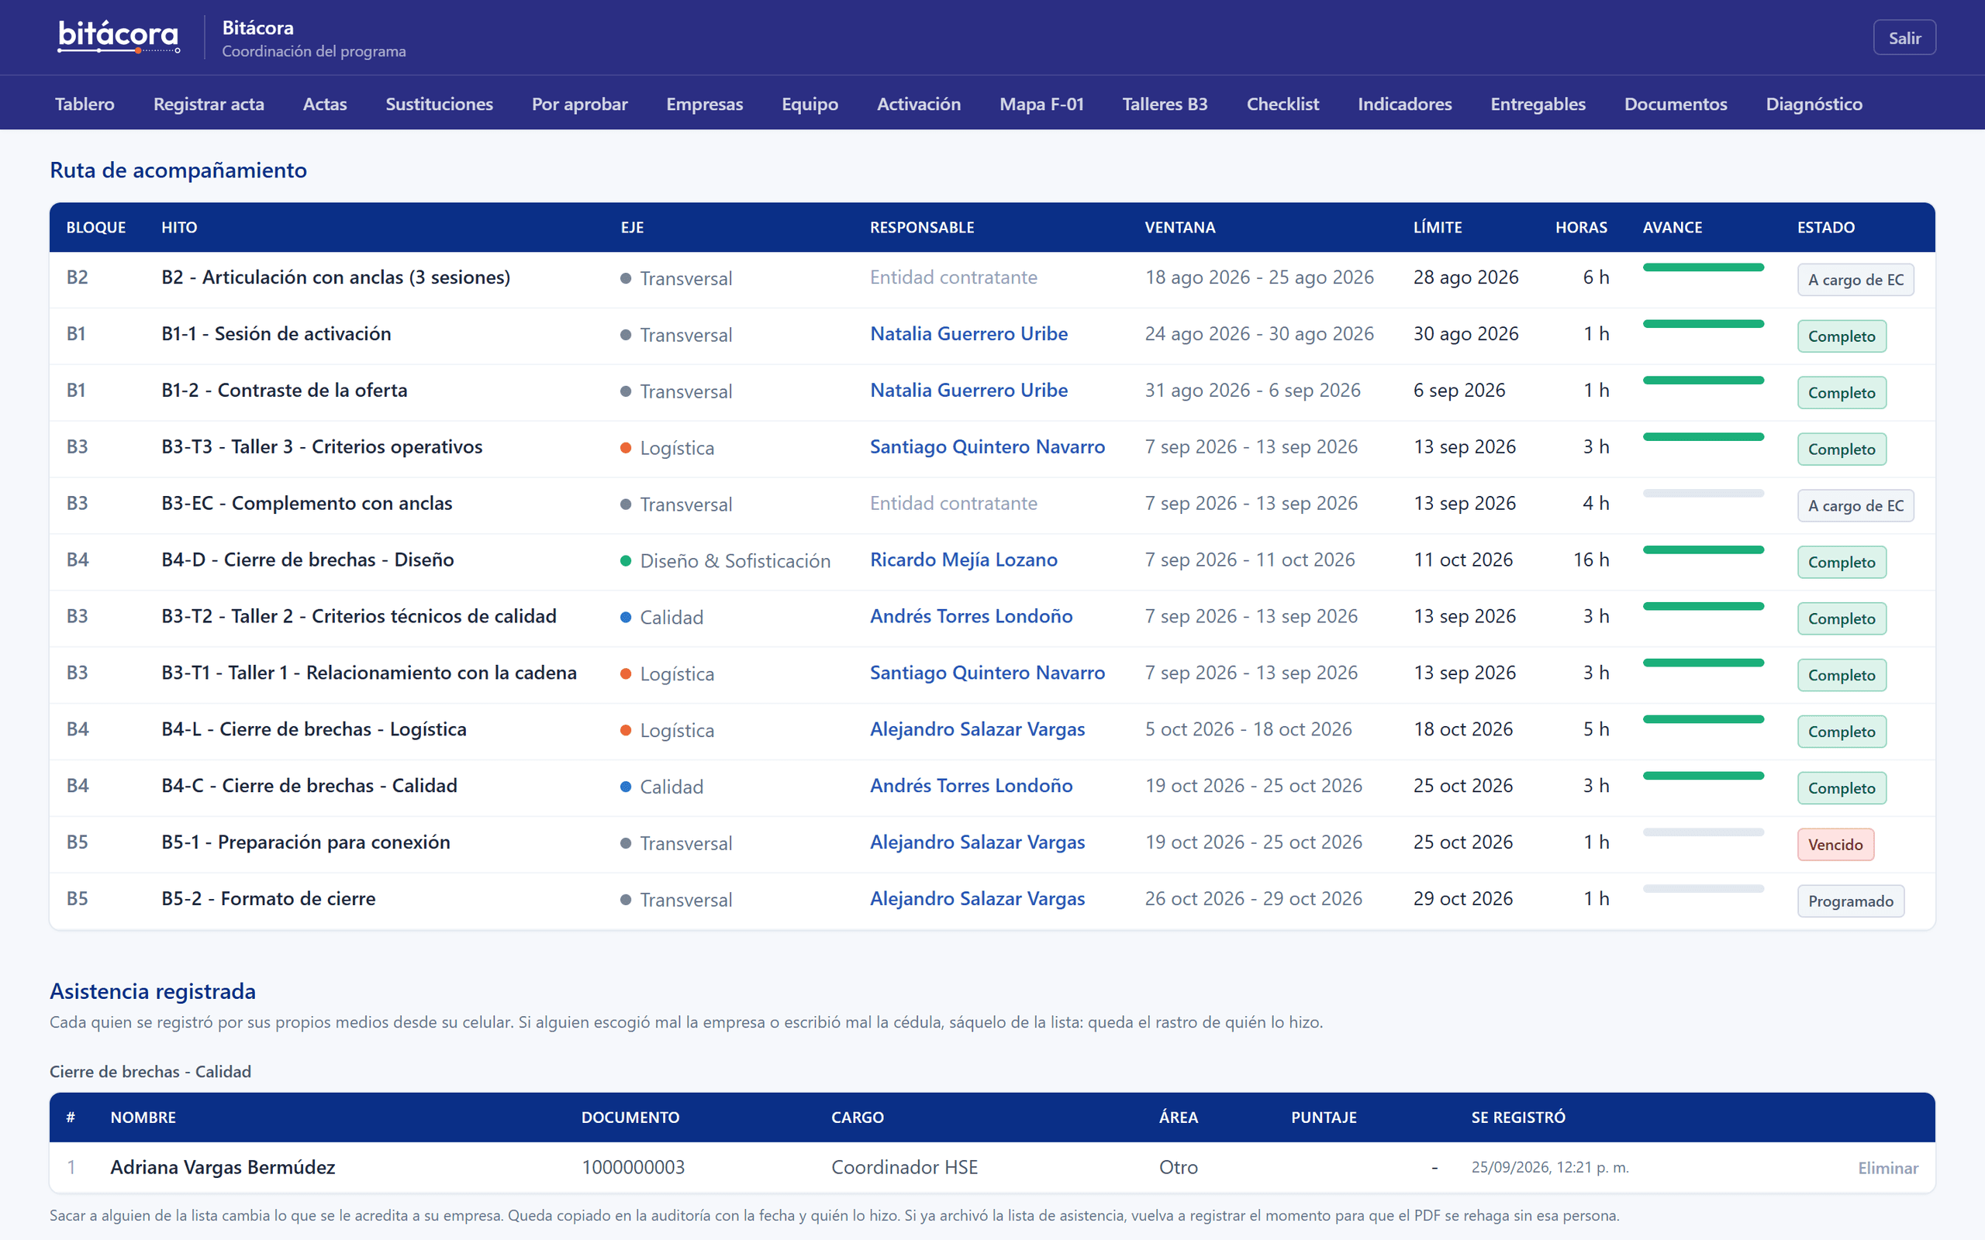Open Andrés Torres Londoño in B4-C row

[971, 787]
